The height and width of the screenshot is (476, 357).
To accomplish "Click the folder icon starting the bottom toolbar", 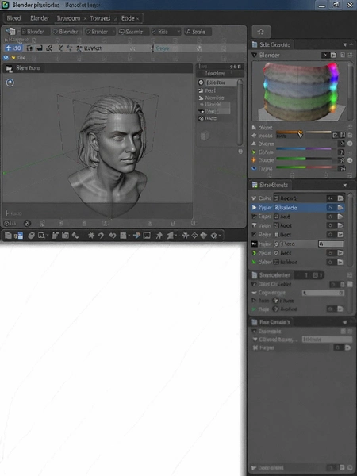I will [8, 236].
